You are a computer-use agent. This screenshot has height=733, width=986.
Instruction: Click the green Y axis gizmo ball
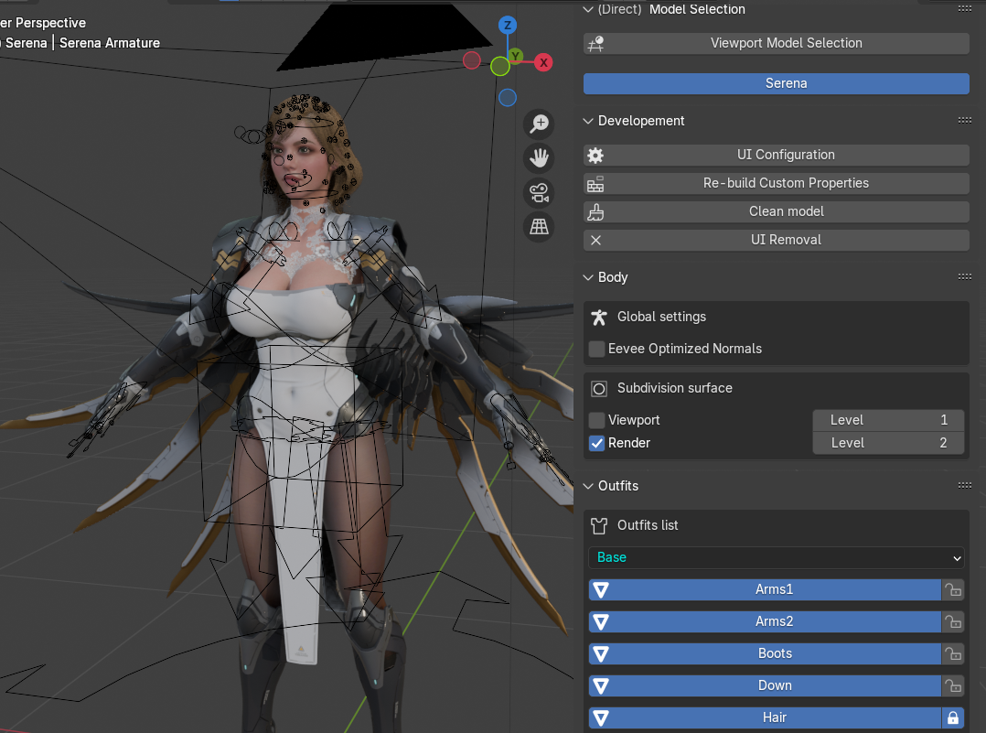point(516,56)
